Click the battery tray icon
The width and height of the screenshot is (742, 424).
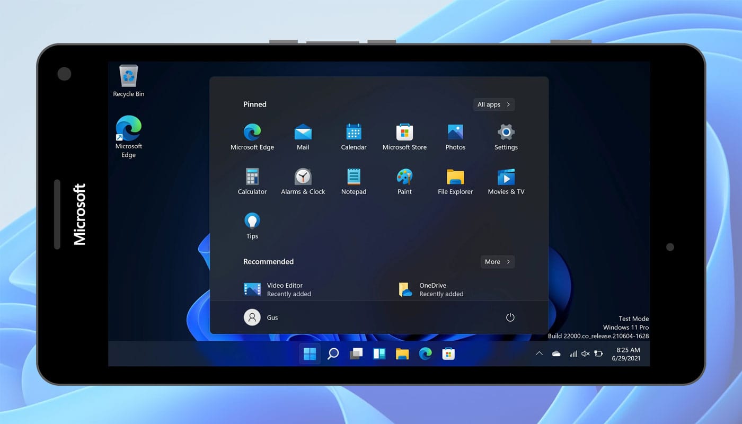599,354
